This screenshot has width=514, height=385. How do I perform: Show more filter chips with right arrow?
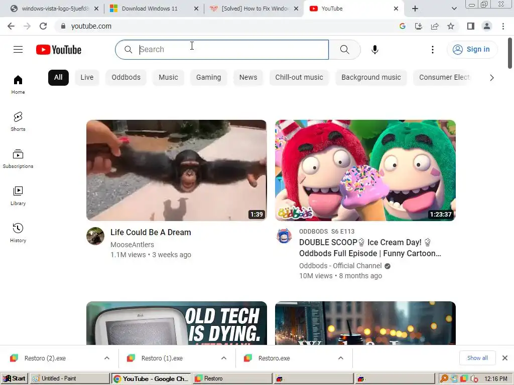coord(492,78)
